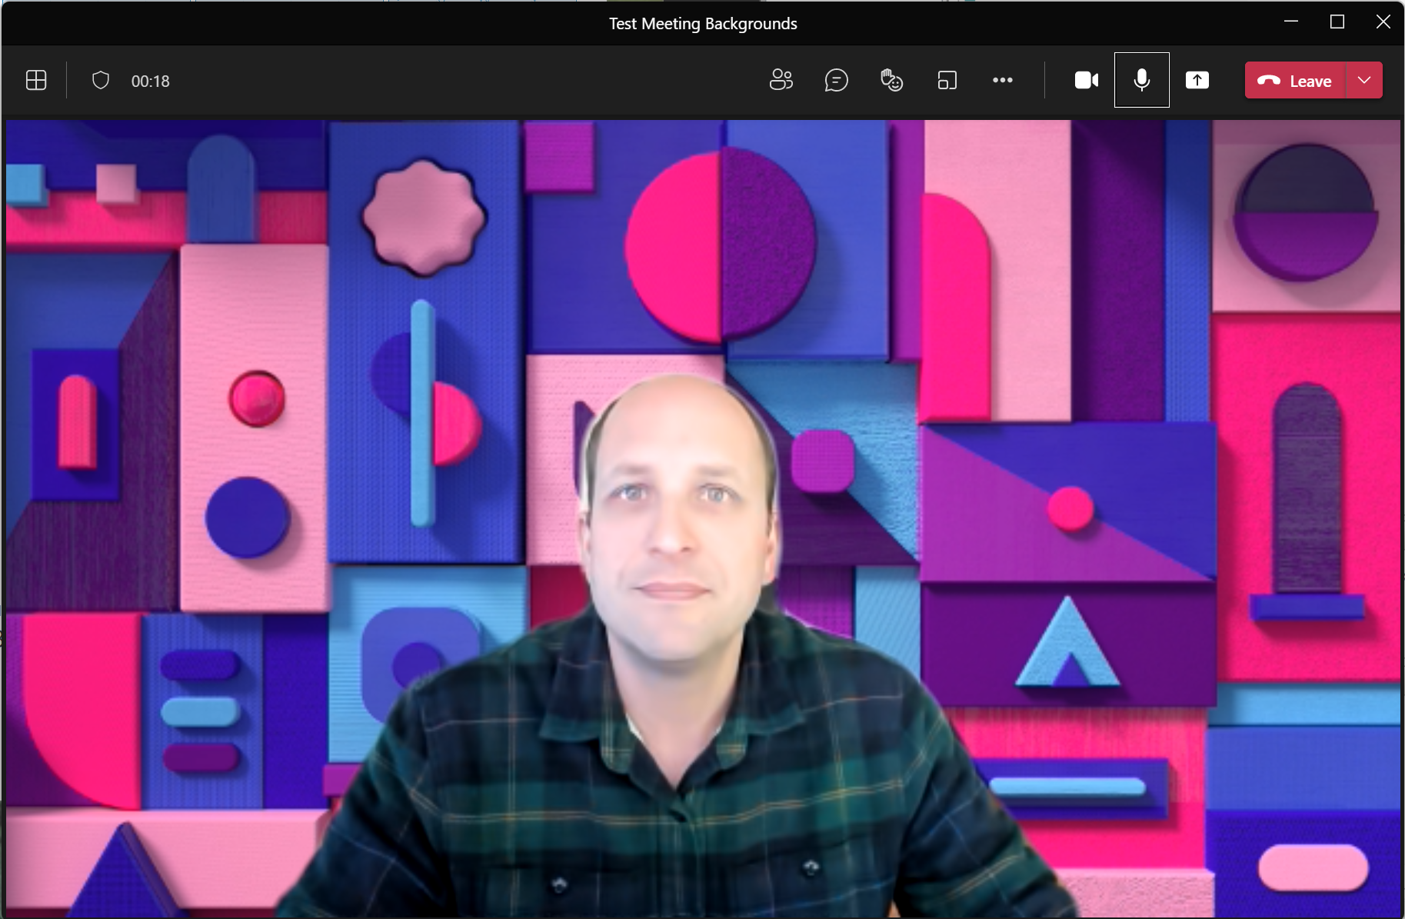Image resolution: width=1405 pixels, height=919 pixels.
Task: Click the Test Meeting Backgrounds title
Action: coord(702,24)
